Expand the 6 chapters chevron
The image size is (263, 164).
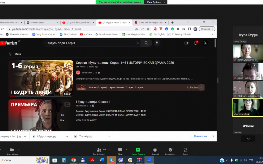pyautogui.click(x=201, y=87)
